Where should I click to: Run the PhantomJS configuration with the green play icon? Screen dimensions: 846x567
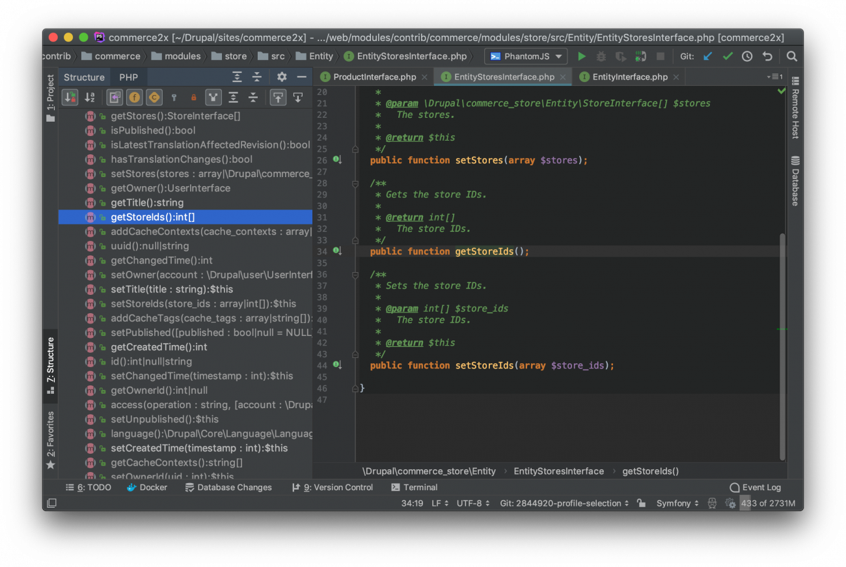click(582, 57)
